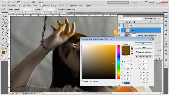169x95 pixels.
Task: Select the Dodge tool
Action: point(6,35)
